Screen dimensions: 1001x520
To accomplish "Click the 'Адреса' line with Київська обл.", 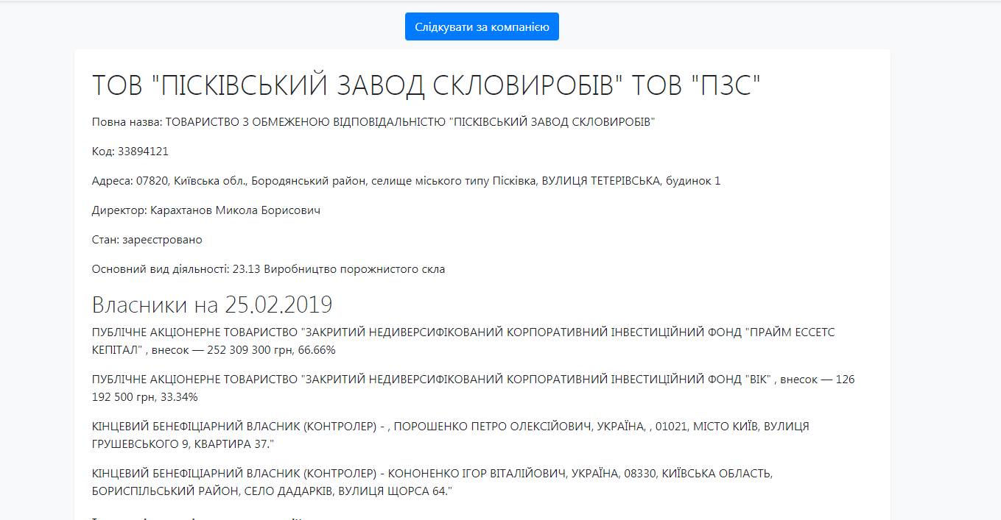I will pyautogui.click(x=406, y=181).
